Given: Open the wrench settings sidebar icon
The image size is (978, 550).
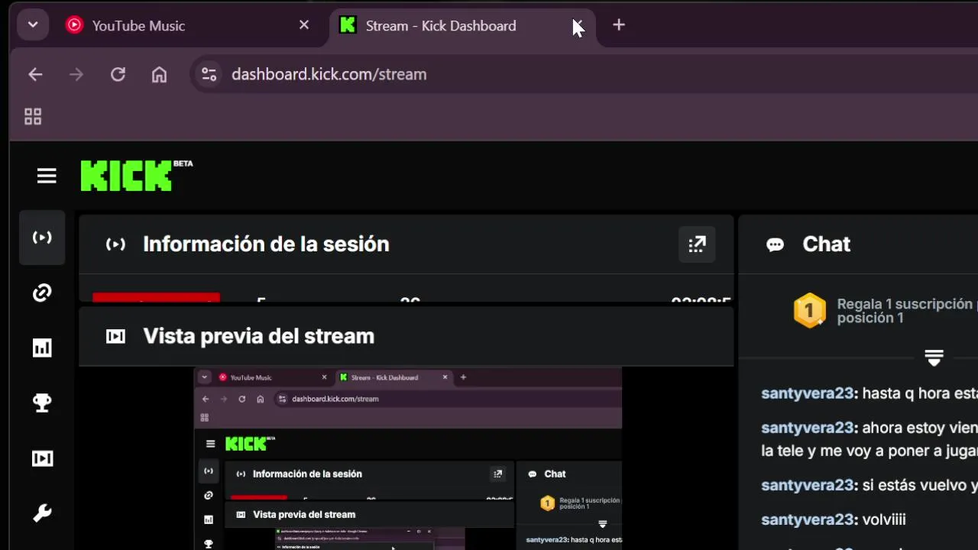Looking at the screenshot, I should (x=42, y=513).
